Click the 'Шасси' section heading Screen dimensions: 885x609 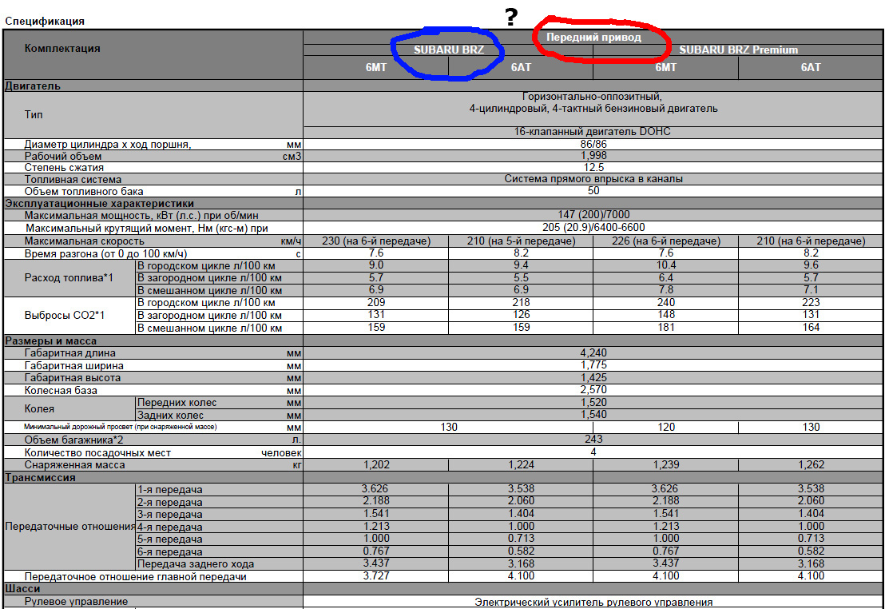click(22, 589)
